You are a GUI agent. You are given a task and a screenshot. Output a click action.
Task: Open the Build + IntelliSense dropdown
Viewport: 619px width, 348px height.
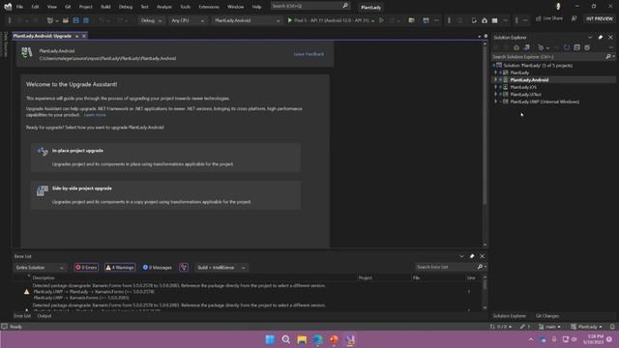tap(221, 268)
